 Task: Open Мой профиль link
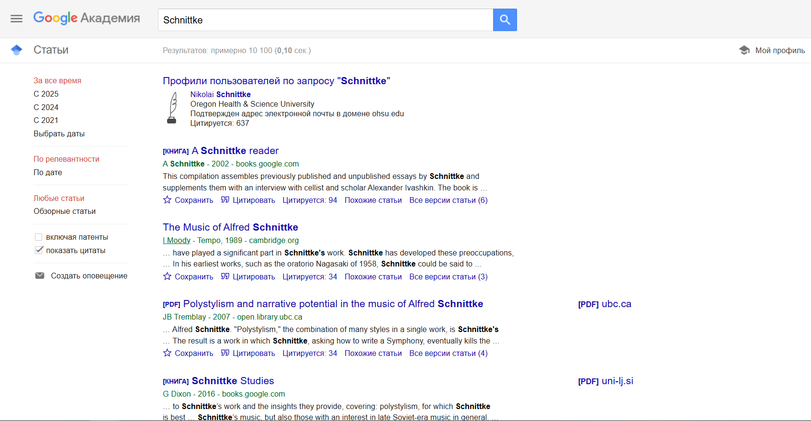click(x=780, y=50)
